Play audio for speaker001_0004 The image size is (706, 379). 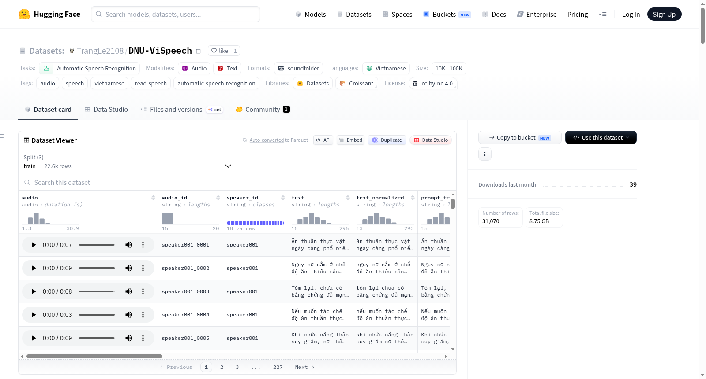34,315
